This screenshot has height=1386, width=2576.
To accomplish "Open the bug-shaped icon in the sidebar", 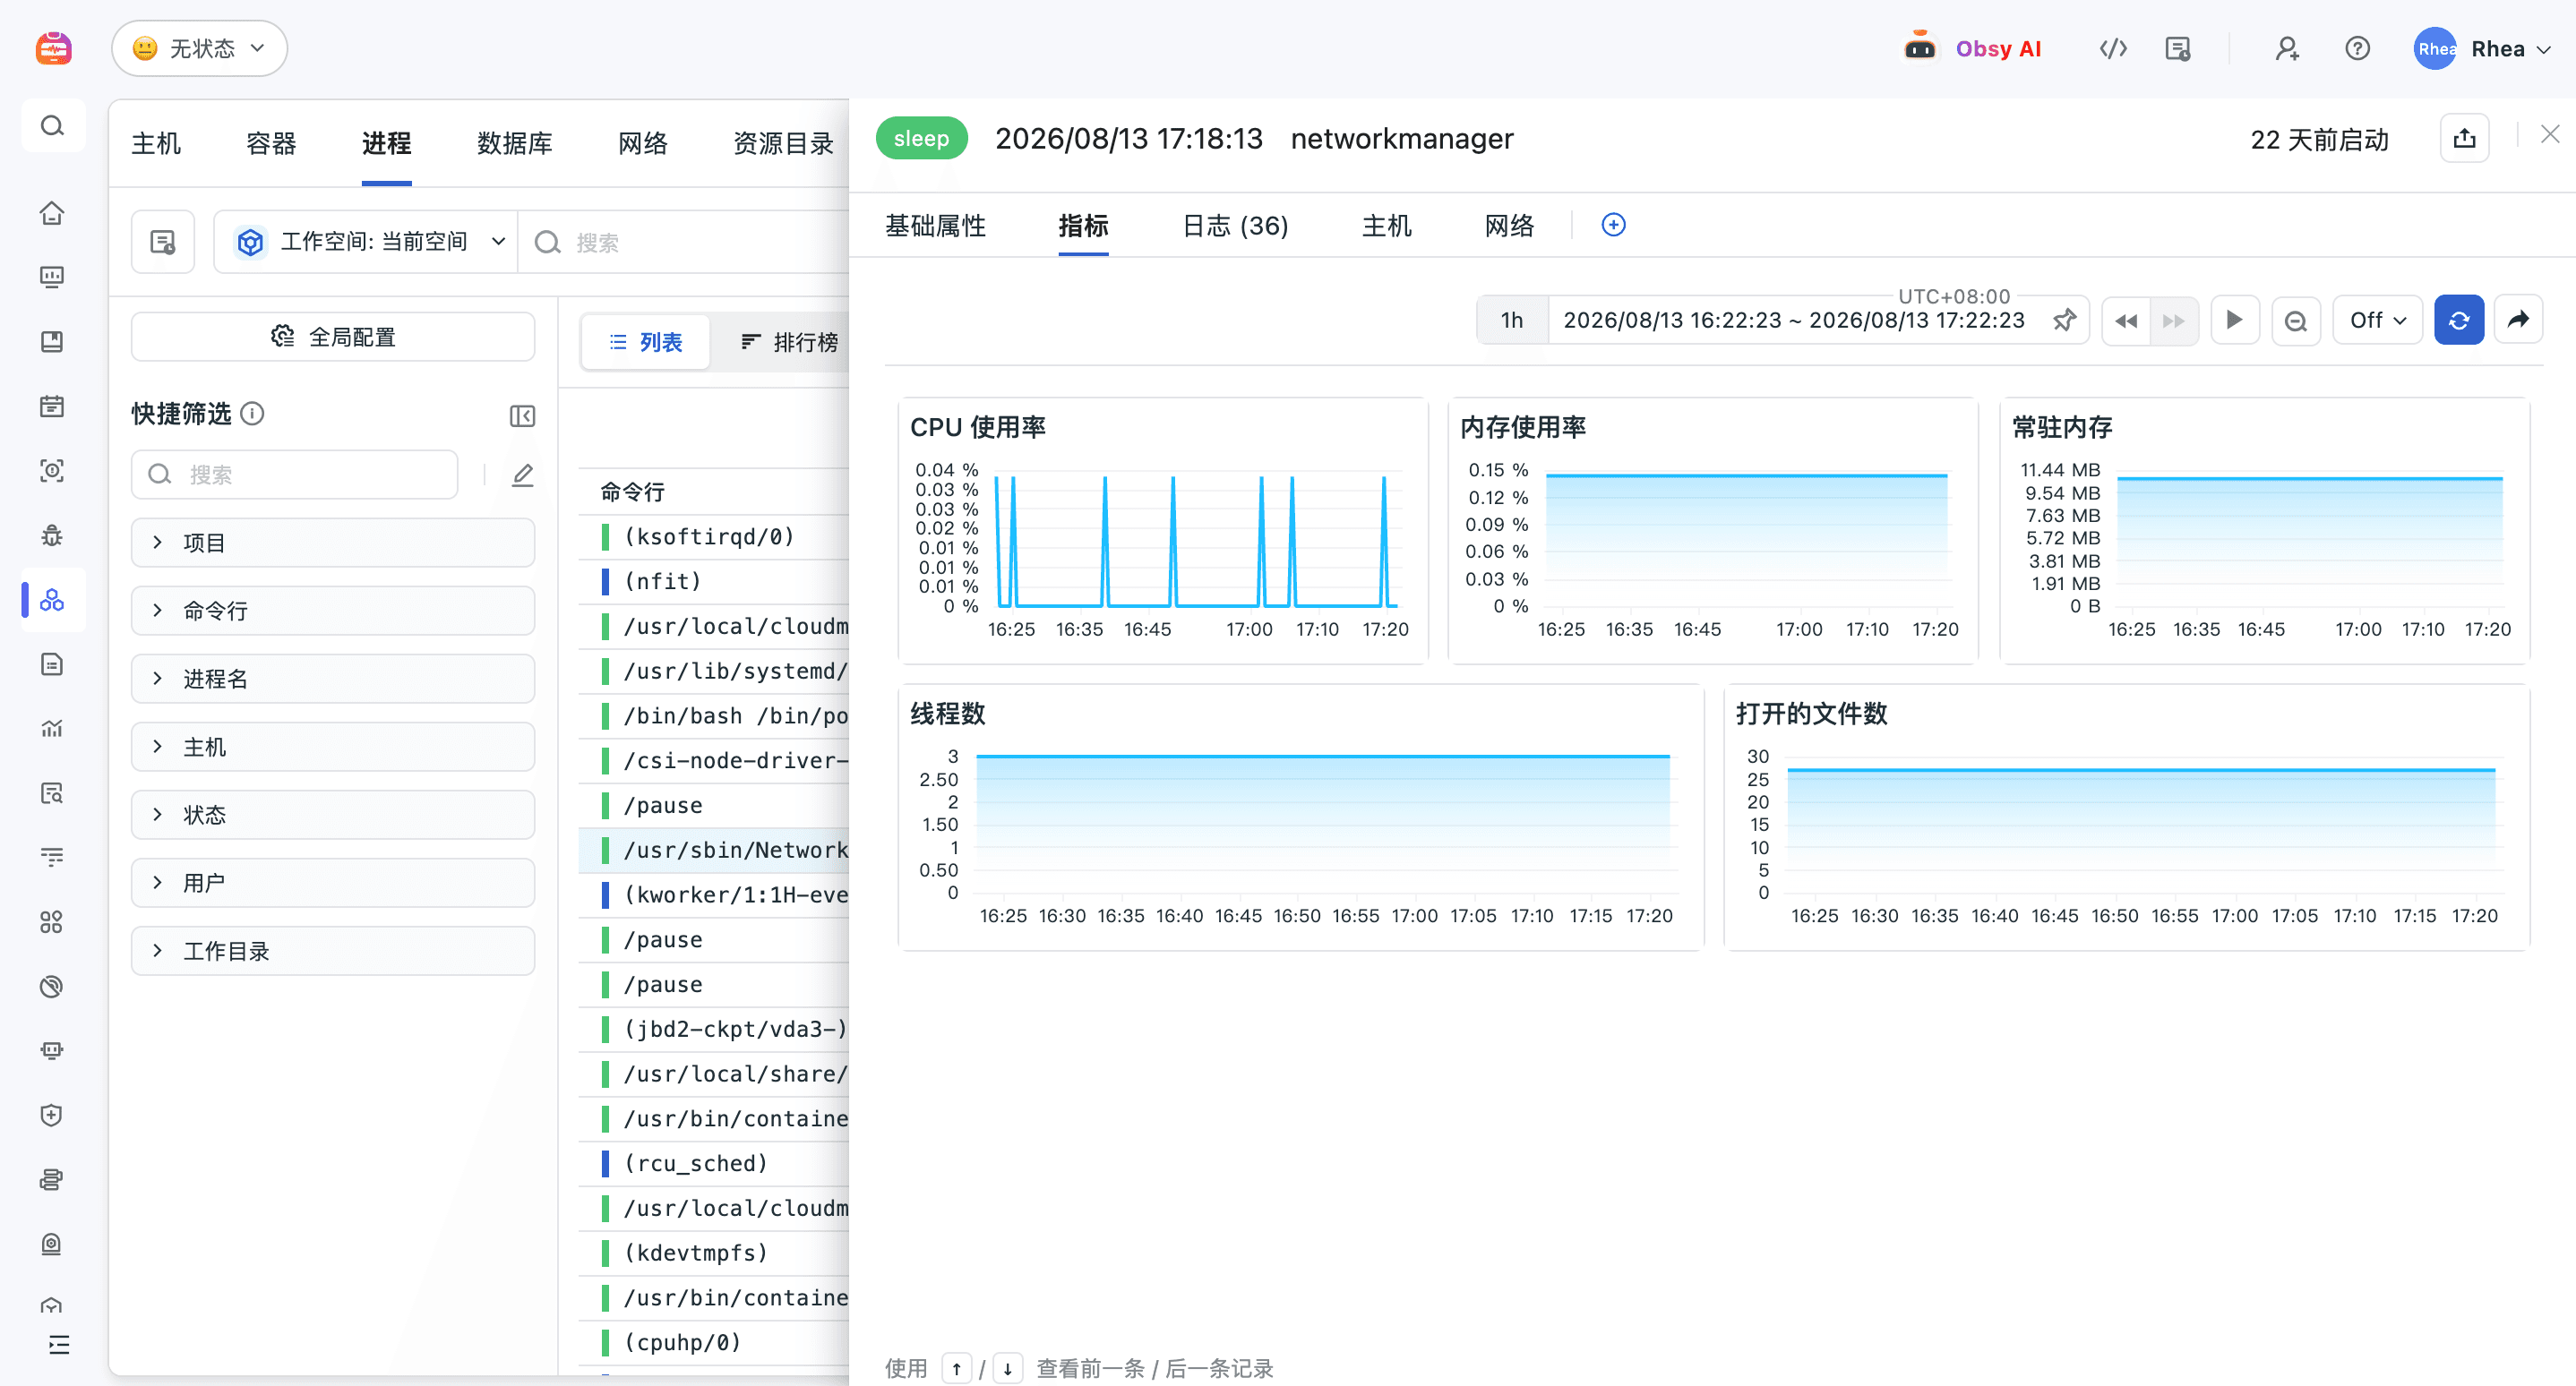I will pyautogui.click(x=52, y=535).
